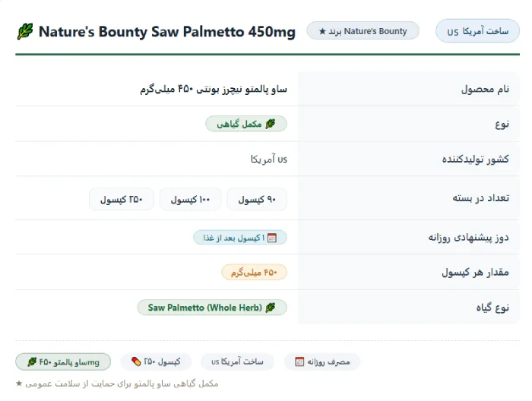Click the ۱ کپسول بعد از غذا dose badge
The height and width of the screenshot is (401, 532).
[240, 238]
